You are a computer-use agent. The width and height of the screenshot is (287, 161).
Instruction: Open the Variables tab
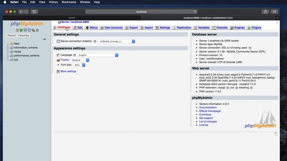[x=202, y=28]
